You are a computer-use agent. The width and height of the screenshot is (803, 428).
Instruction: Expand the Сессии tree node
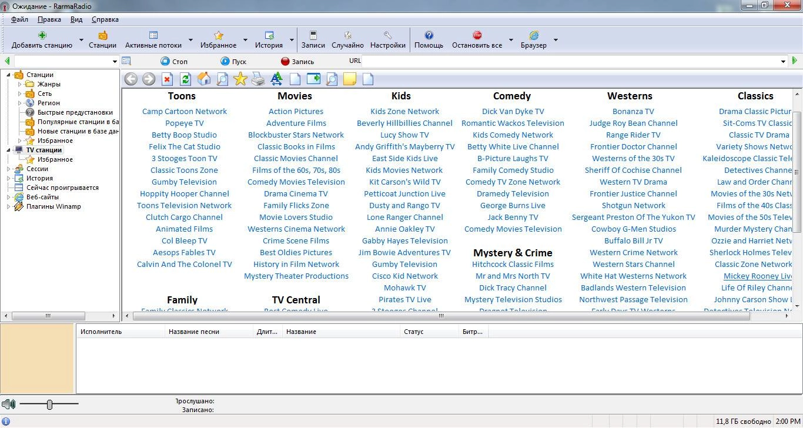click(8, 169)
